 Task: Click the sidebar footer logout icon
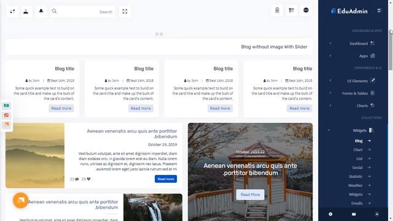376,214
